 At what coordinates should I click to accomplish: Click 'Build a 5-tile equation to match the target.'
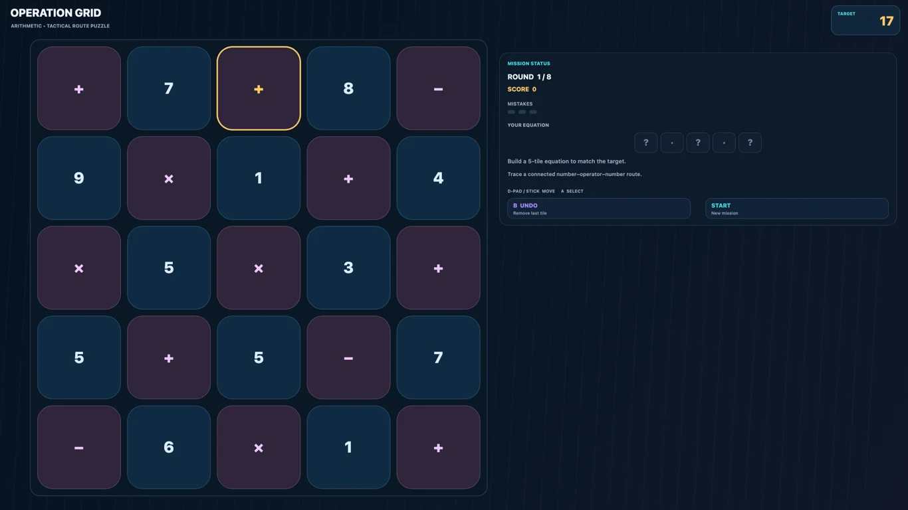coord(566,161)
